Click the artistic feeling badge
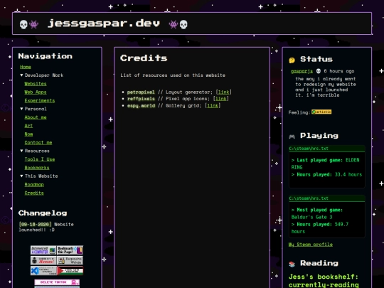This screenshot has width=384, height=288. (x=321, y=112)
